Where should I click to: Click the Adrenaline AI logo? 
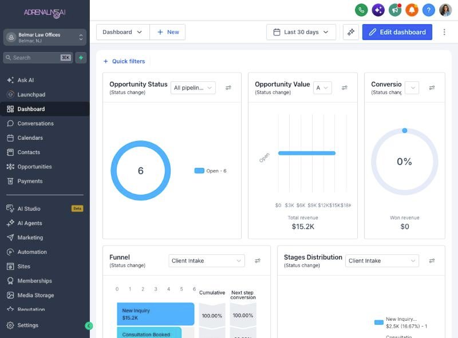pyautogui.click(x=45, y=13)
